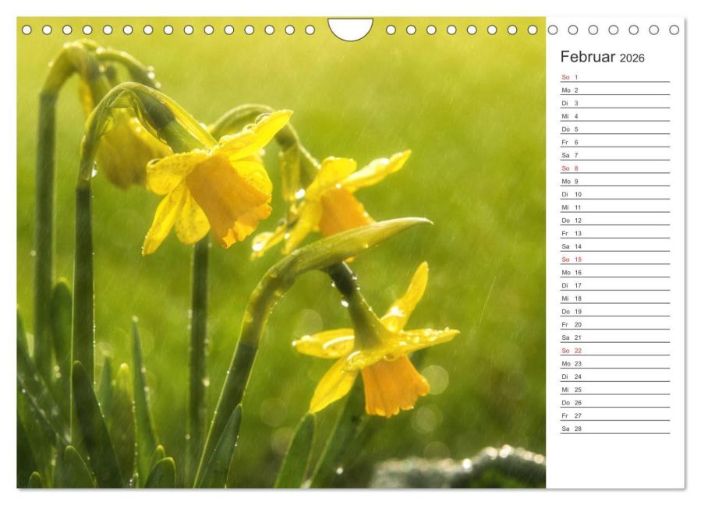
Task: Click the Februar 2026 heading
Action: (x=602, y=57)
